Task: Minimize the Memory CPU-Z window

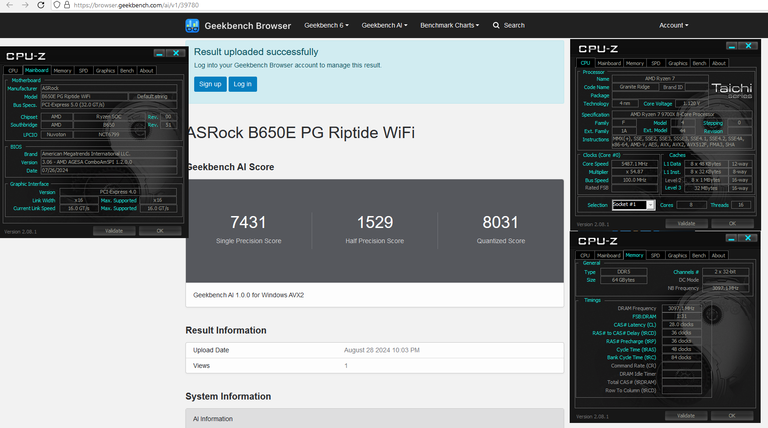Action: pos(731,238)
